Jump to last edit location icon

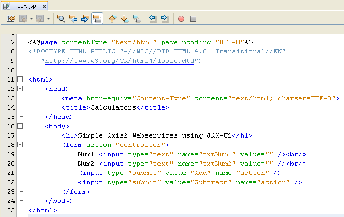pos(11,18)
